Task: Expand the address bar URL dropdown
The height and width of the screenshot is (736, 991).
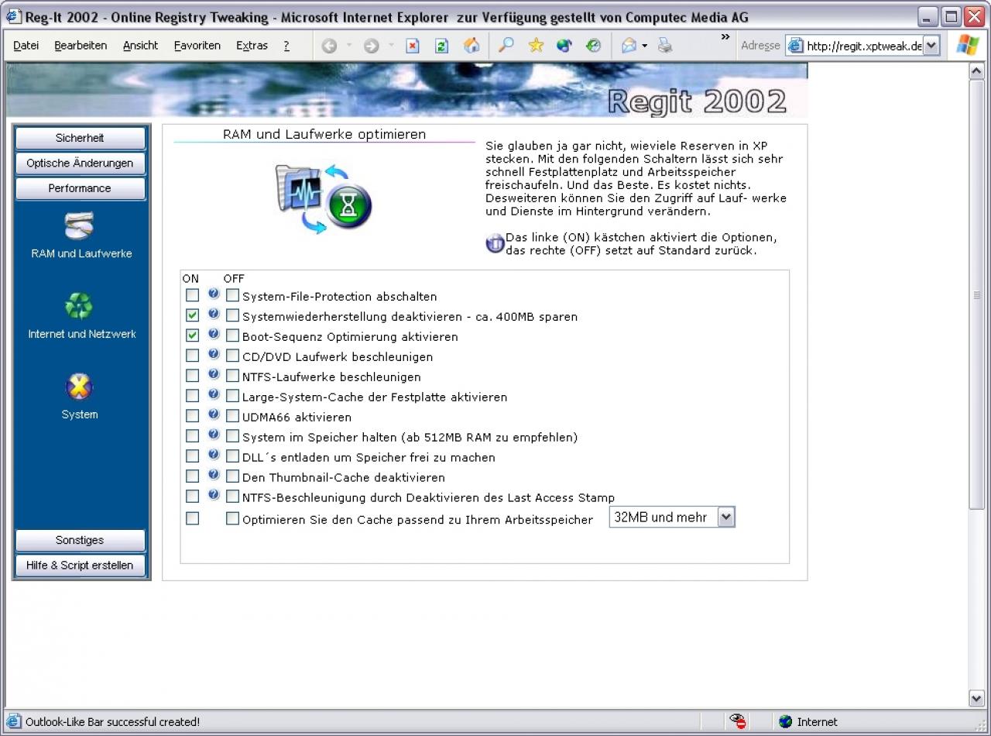Action: coord(931,46)
